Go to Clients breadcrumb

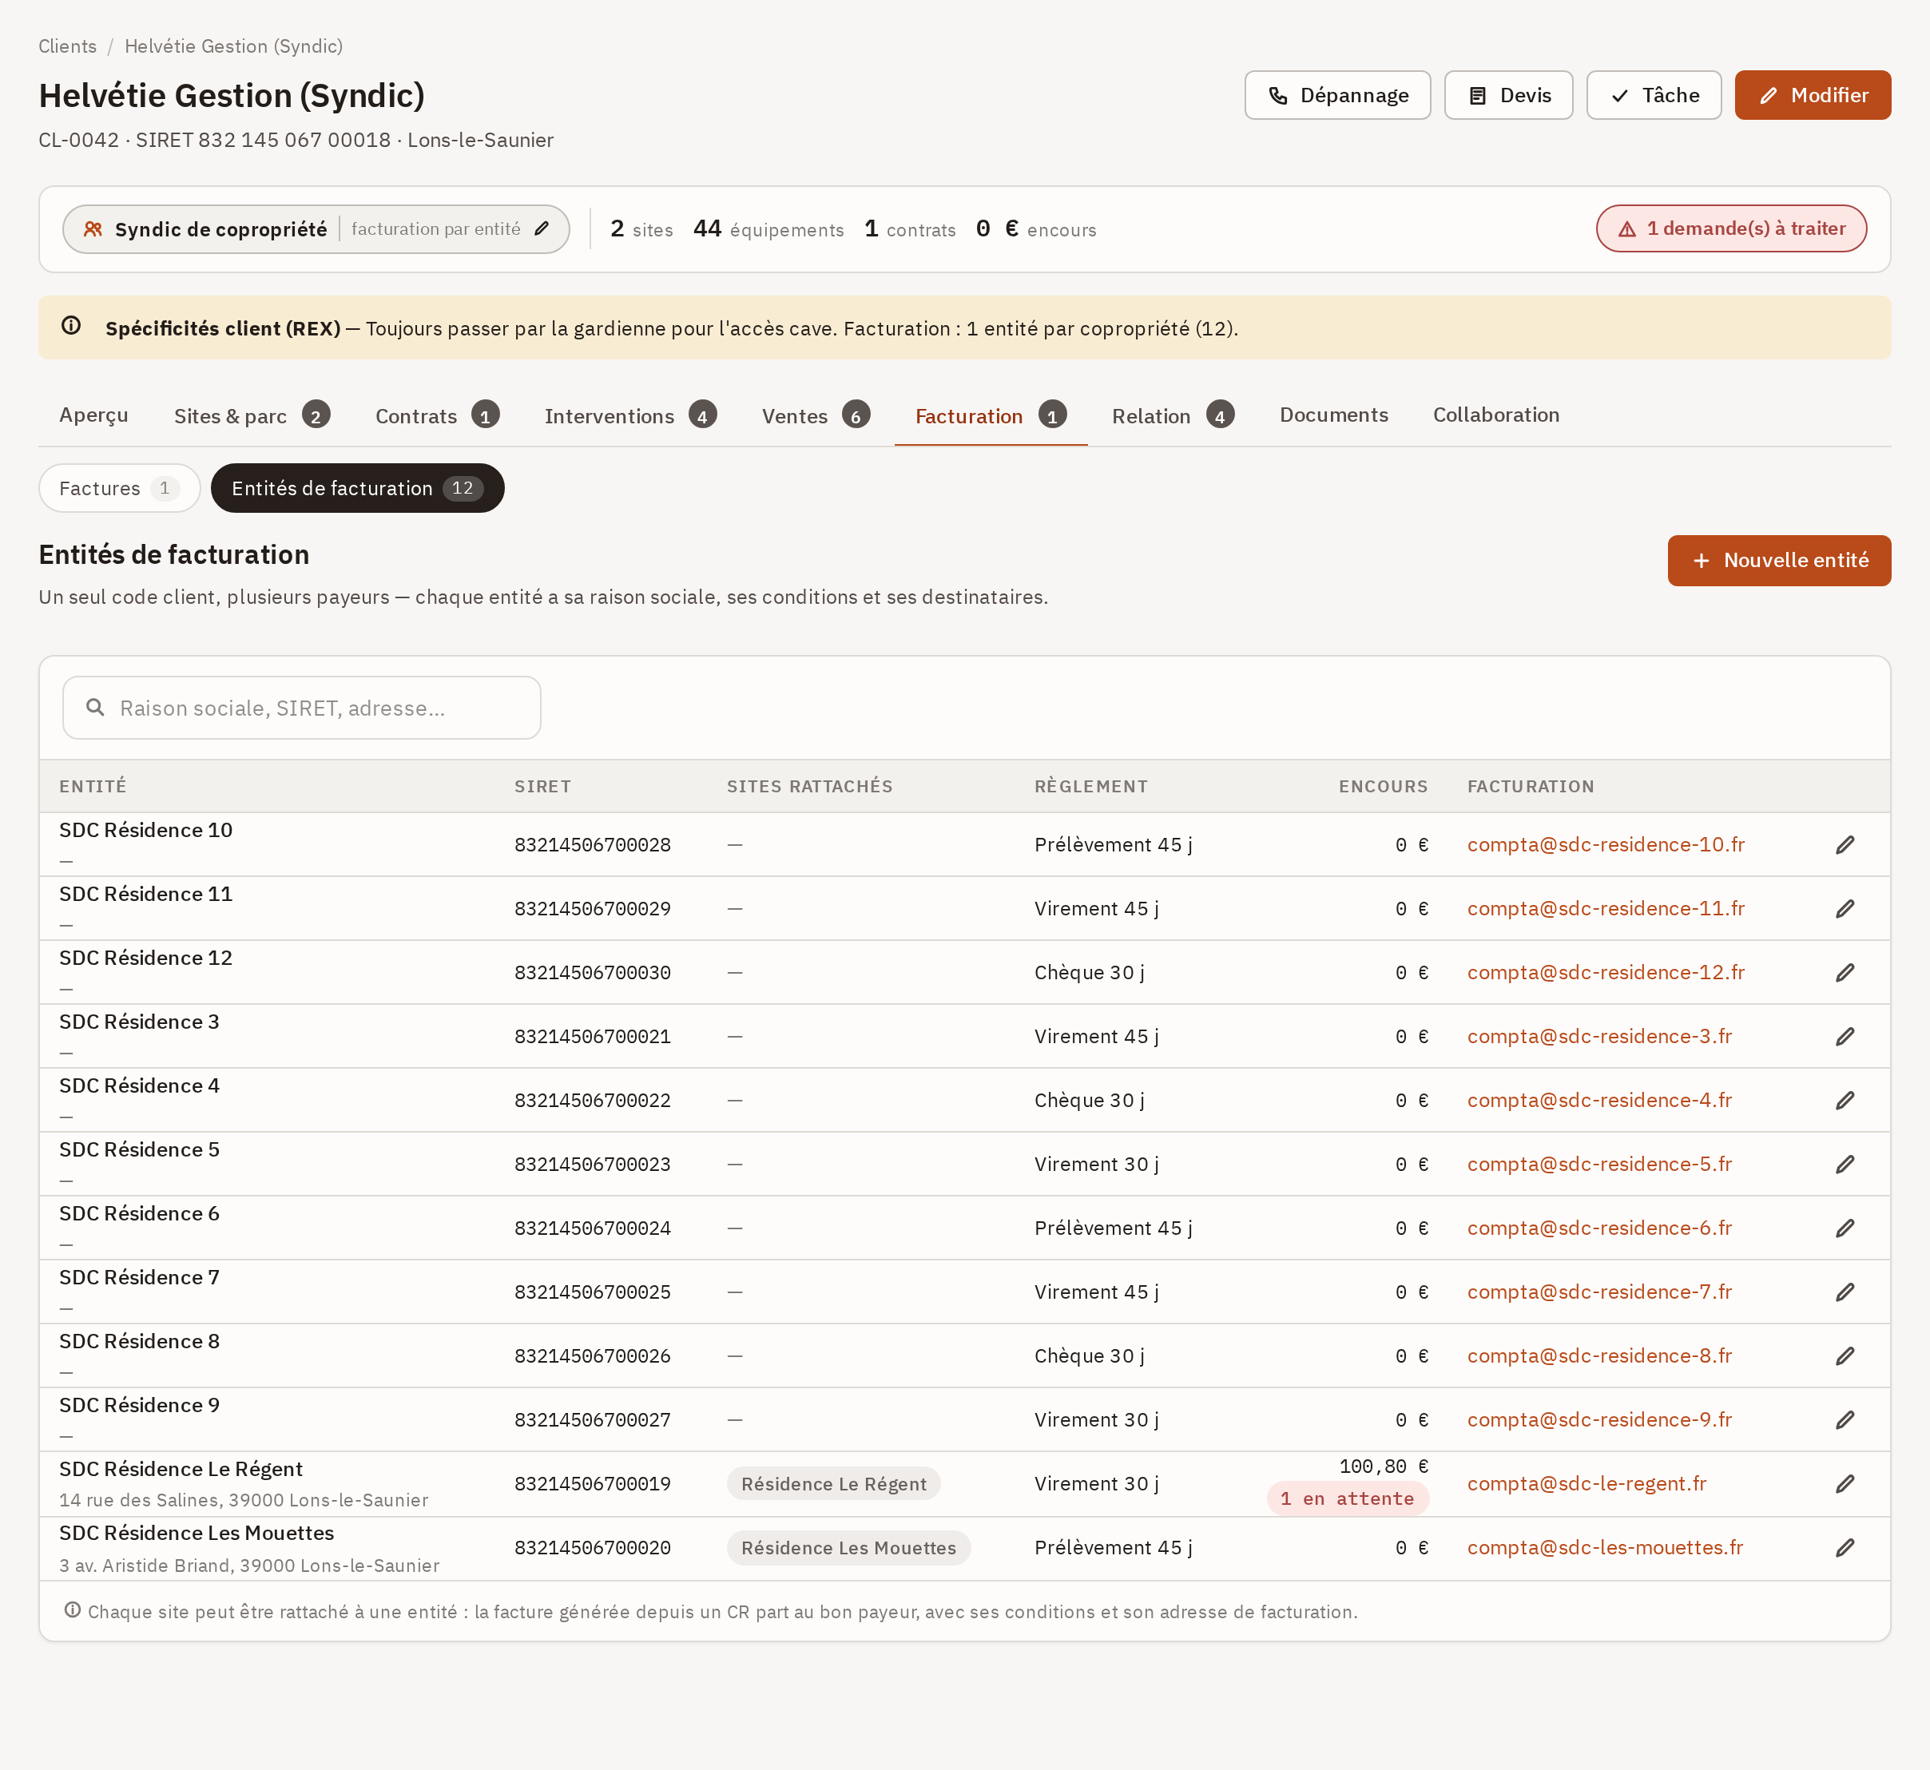pyautogui.click(x=67, y=46)
